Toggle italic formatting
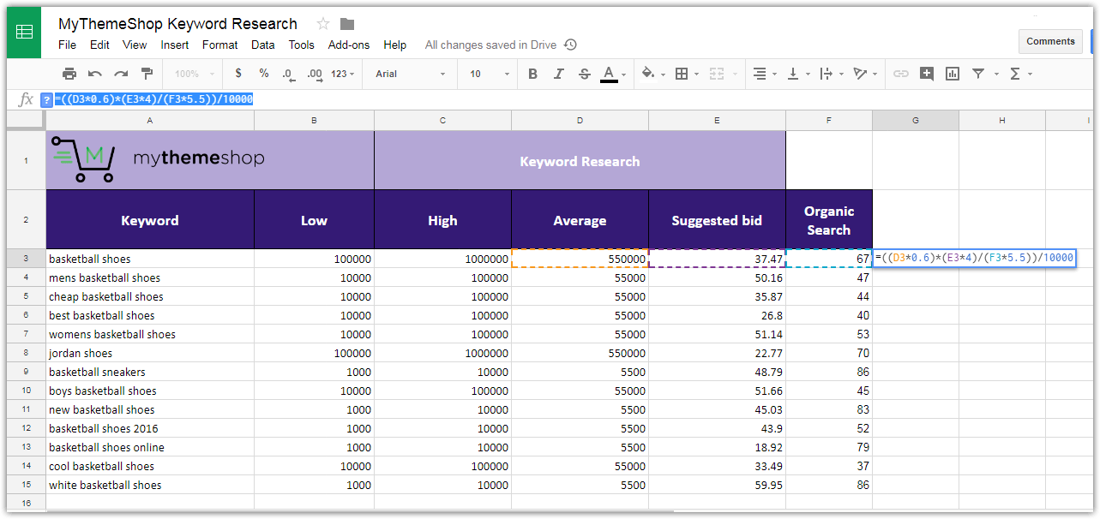The width and height of the screenshot is (1100, 519). tap(558, 74)
